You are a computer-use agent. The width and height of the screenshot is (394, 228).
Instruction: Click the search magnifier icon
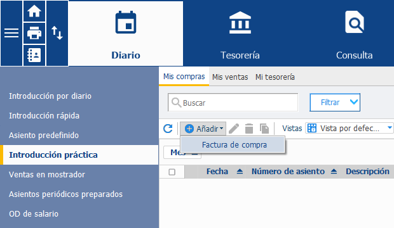tap(176, 103)
